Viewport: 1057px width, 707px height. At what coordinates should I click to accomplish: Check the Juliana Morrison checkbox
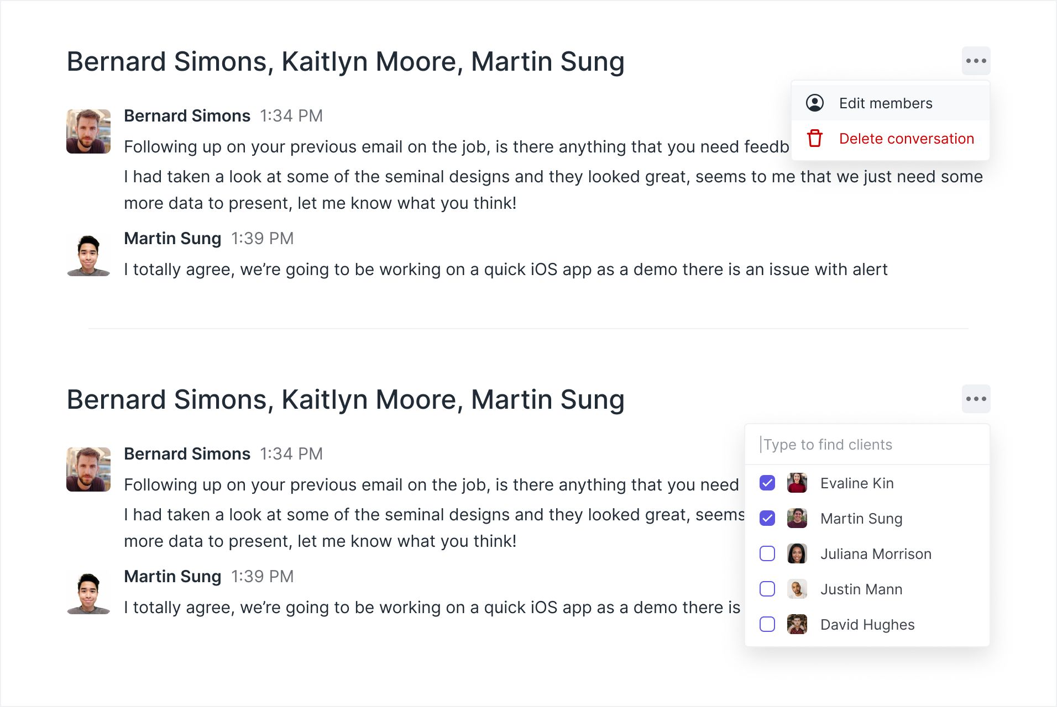(767, 554)
